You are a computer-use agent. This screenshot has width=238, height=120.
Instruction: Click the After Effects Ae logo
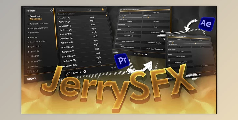click(x=207, y=24)
